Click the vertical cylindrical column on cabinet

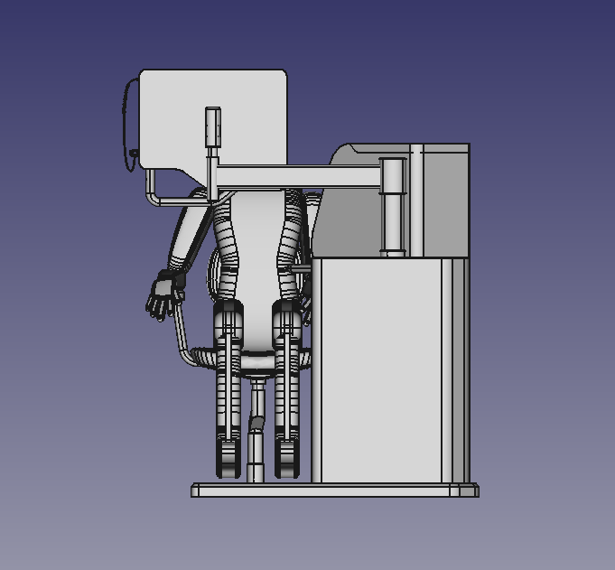[x=393, y=208]
